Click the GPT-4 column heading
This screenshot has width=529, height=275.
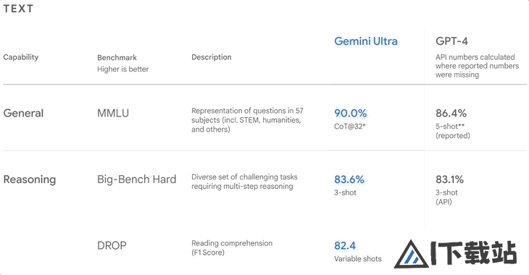click(x=451, y=41)
